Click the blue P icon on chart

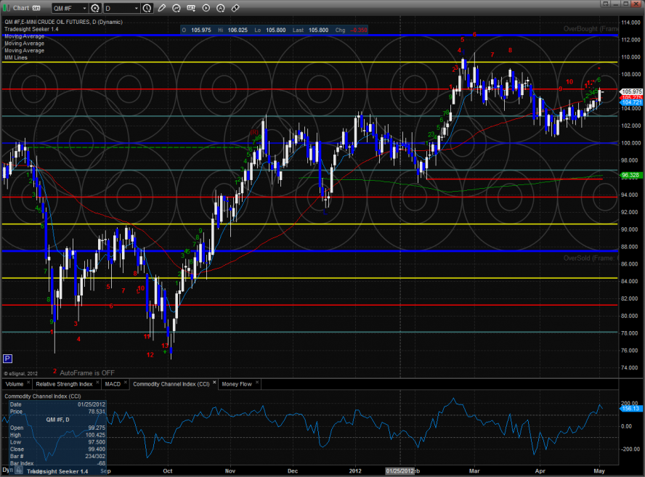pyautogui.click(x=7, y=358)
